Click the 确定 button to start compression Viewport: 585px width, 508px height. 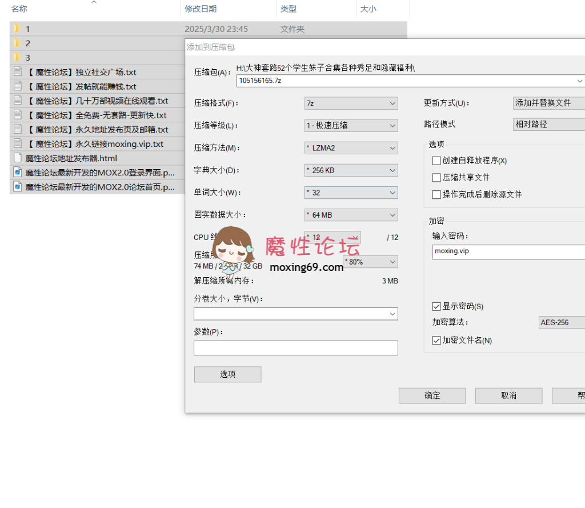click(x=432, y=395)
